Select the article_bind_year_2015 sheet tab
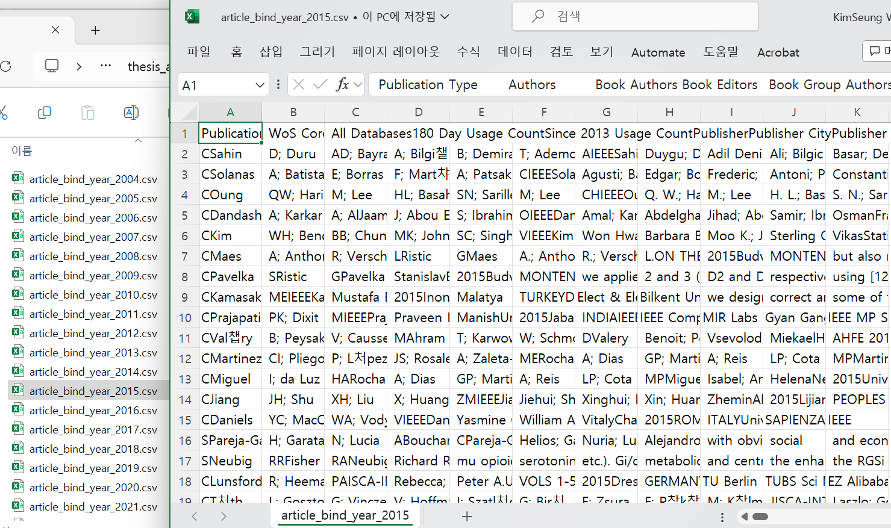 pyautogui.click(x=345, y=516)
